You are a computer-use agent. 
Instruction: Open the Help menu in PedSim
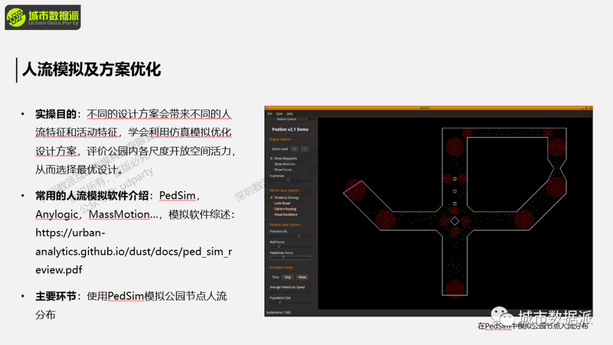click(x=289, y=113)
